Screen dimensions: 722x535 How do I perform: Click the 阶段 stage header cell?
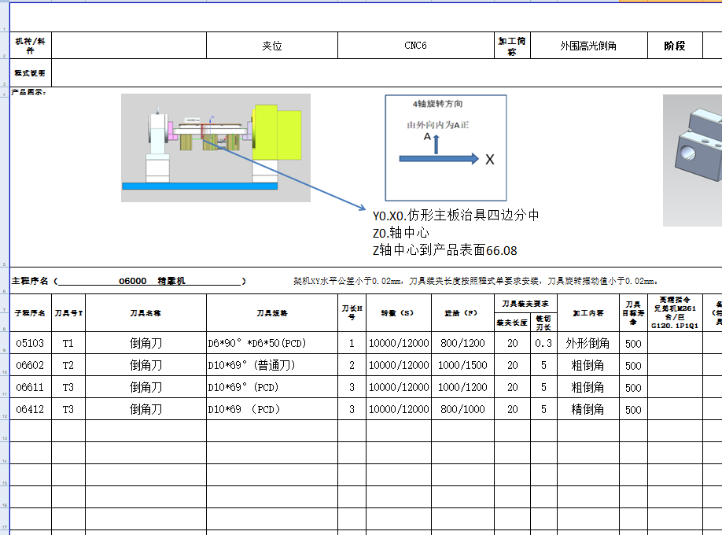pyautogui.click(x=673, y=45)
